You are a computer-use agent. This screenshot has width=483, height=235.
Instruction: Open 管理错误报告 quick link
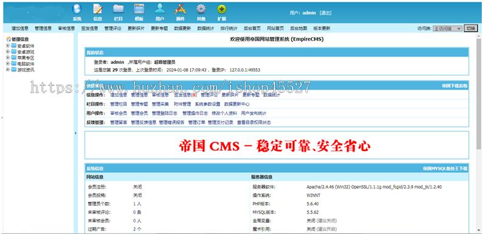point(172,123)
